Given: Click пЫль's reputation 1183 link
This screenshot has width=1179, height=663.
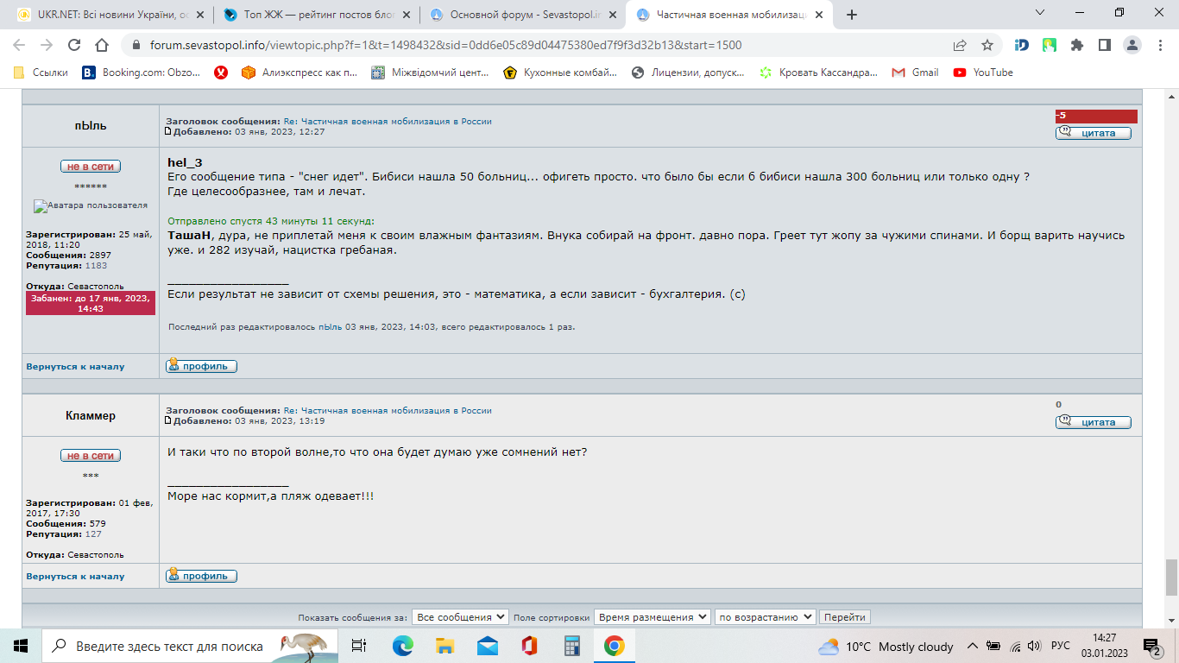Looking at the screenshot, I should pos(96,266).
